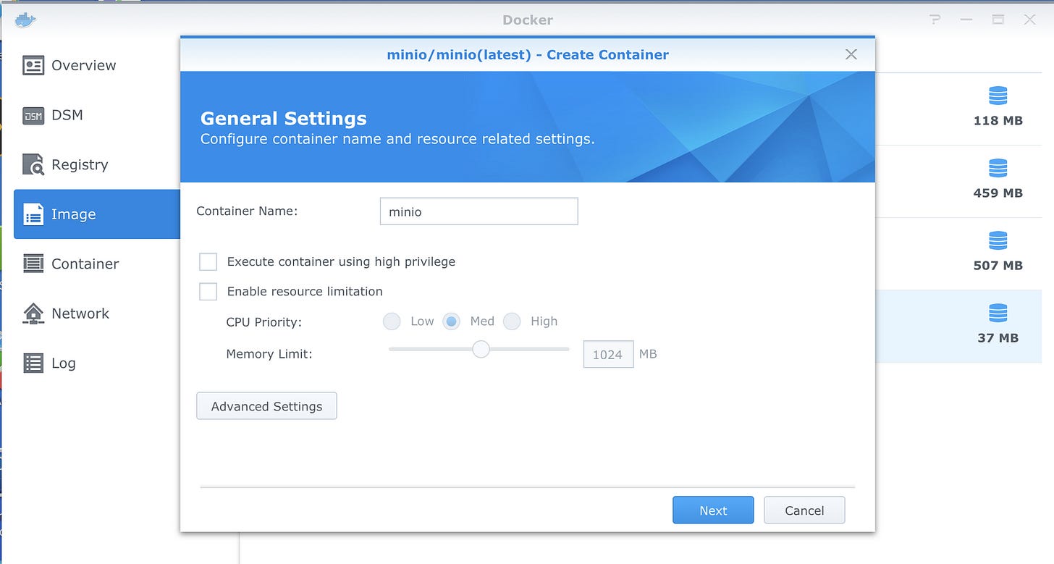1054x564 pixels.
Task: Click the Memory Limit label
Action: 269,355
